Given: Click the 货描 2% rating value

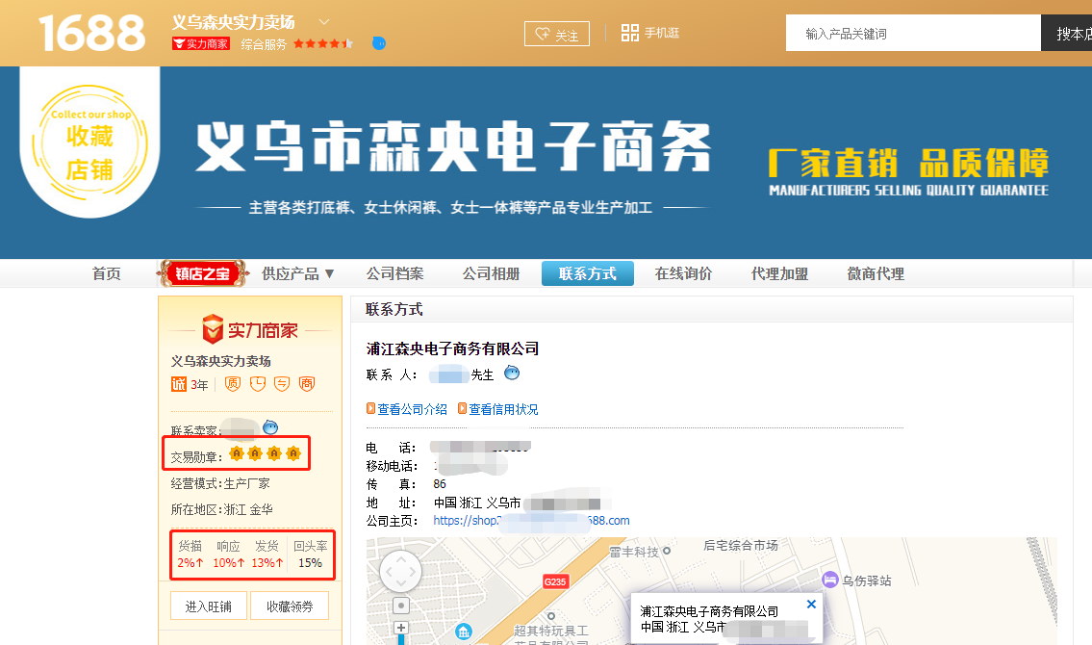Looking at the screenshot, I should click(190, 562).
